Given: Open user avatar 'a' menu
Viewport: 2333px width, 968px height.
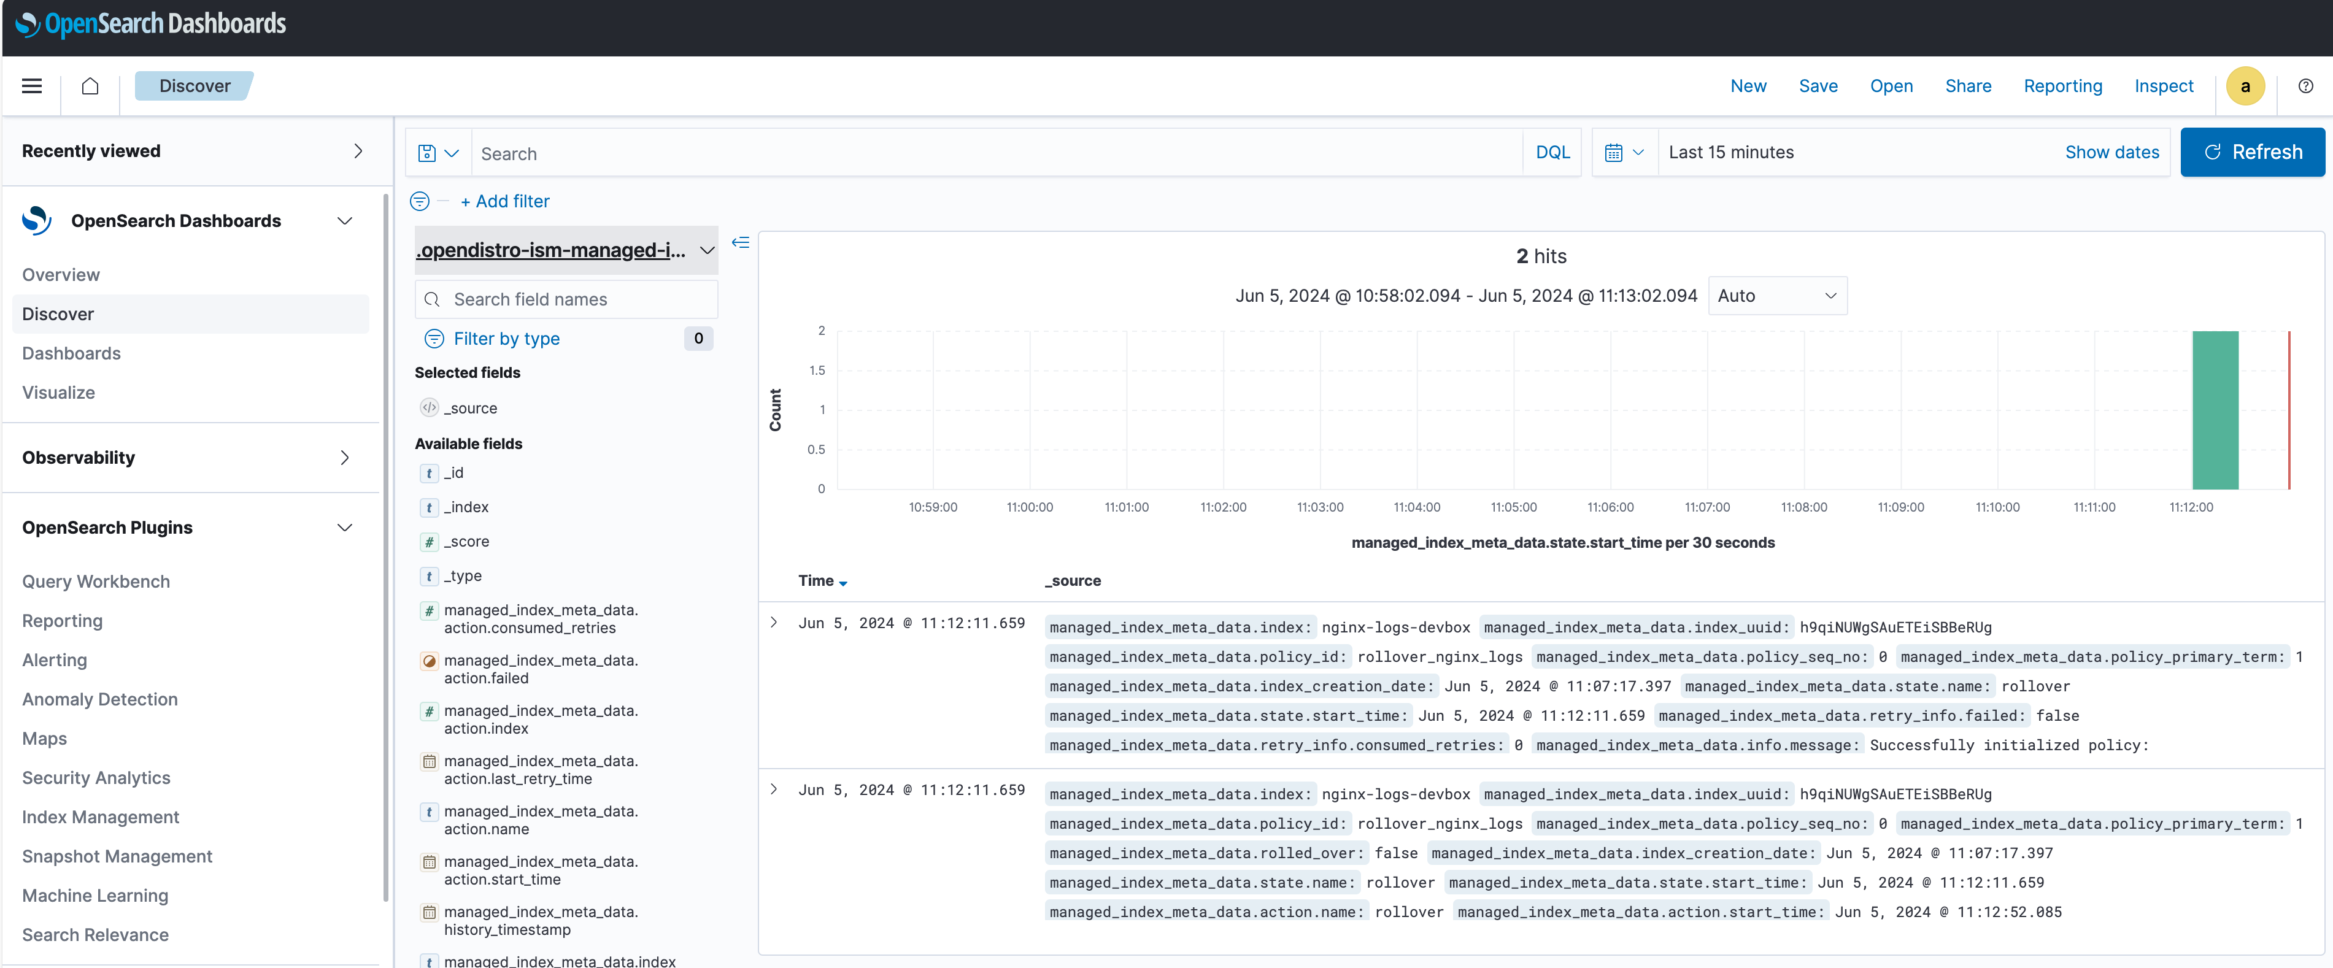Looking at the screenshot, I should [2244, 86].
